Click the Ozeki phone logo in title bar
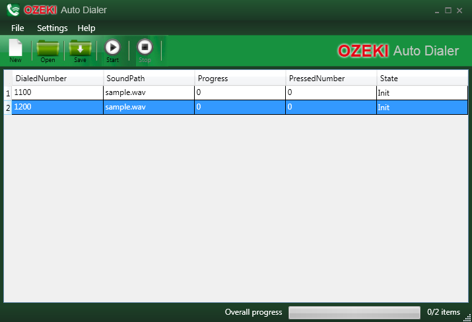This screenshot has width=472, height=322. click(x=13, y=10)
